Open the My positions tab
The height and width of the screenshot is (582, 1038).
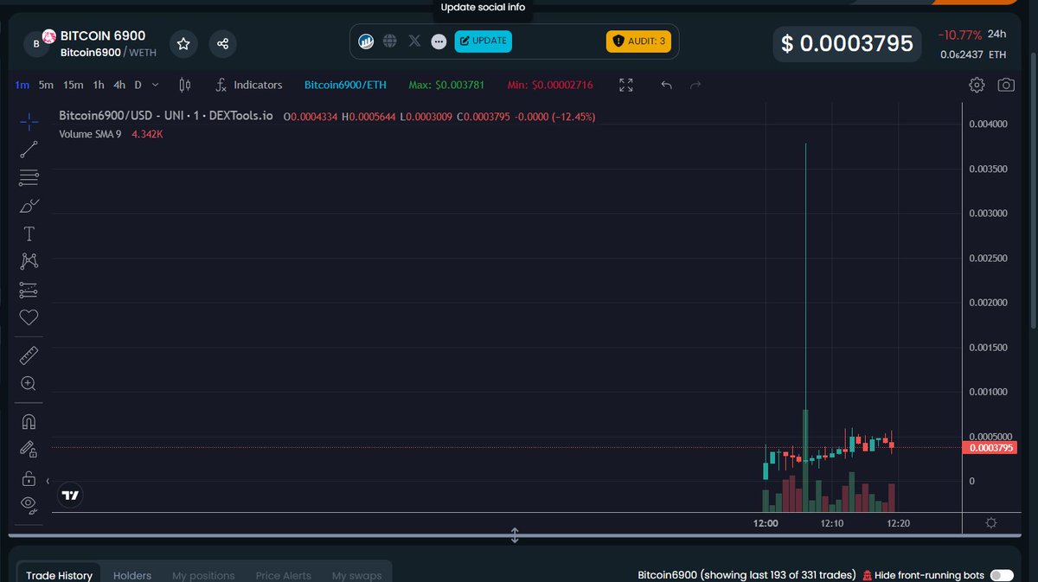203,575
